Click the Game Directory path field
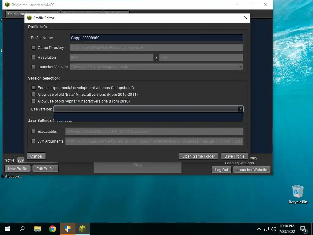 tap(156, 47)
